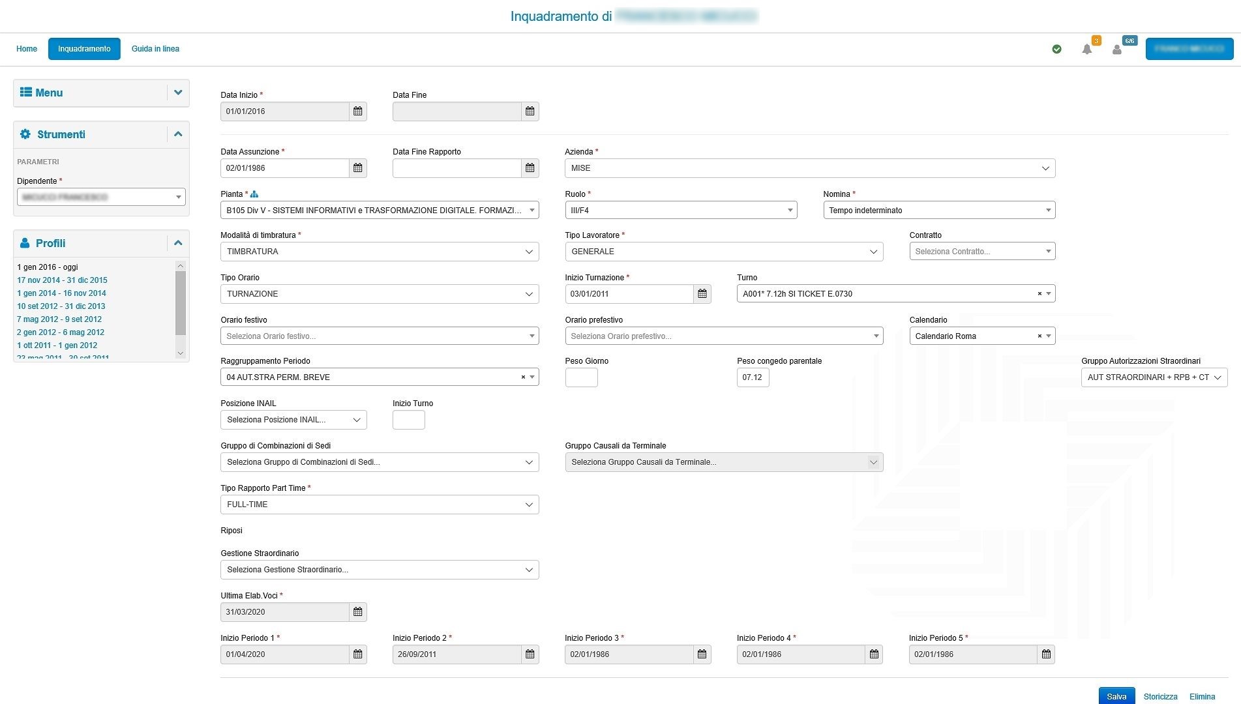
Task: Open the Pianta dropdown
Action: pos(380,211)
